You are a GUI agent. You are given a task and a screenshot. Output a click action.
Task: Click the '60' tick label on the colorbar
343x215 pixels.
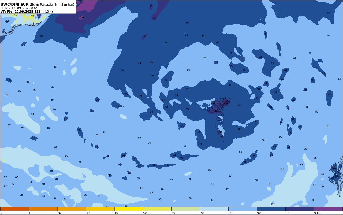173,213
